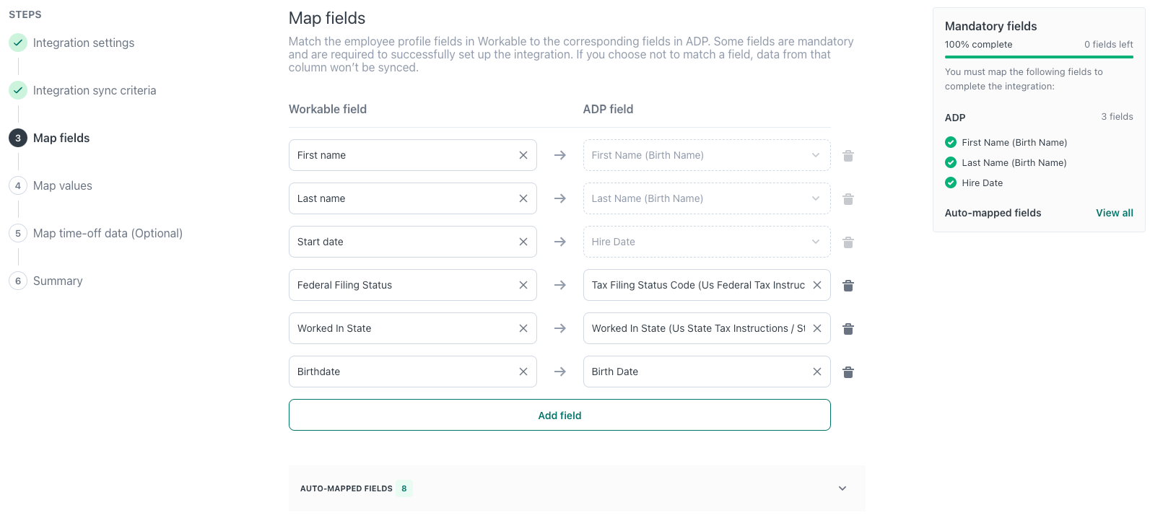
Task: Click the green check beside Integration sync criteria
Action: [18, 90]
